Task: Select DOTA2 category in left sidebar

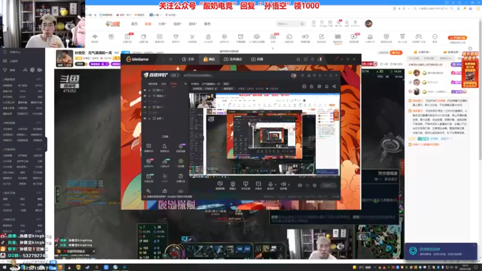Action: coord(39,86)
